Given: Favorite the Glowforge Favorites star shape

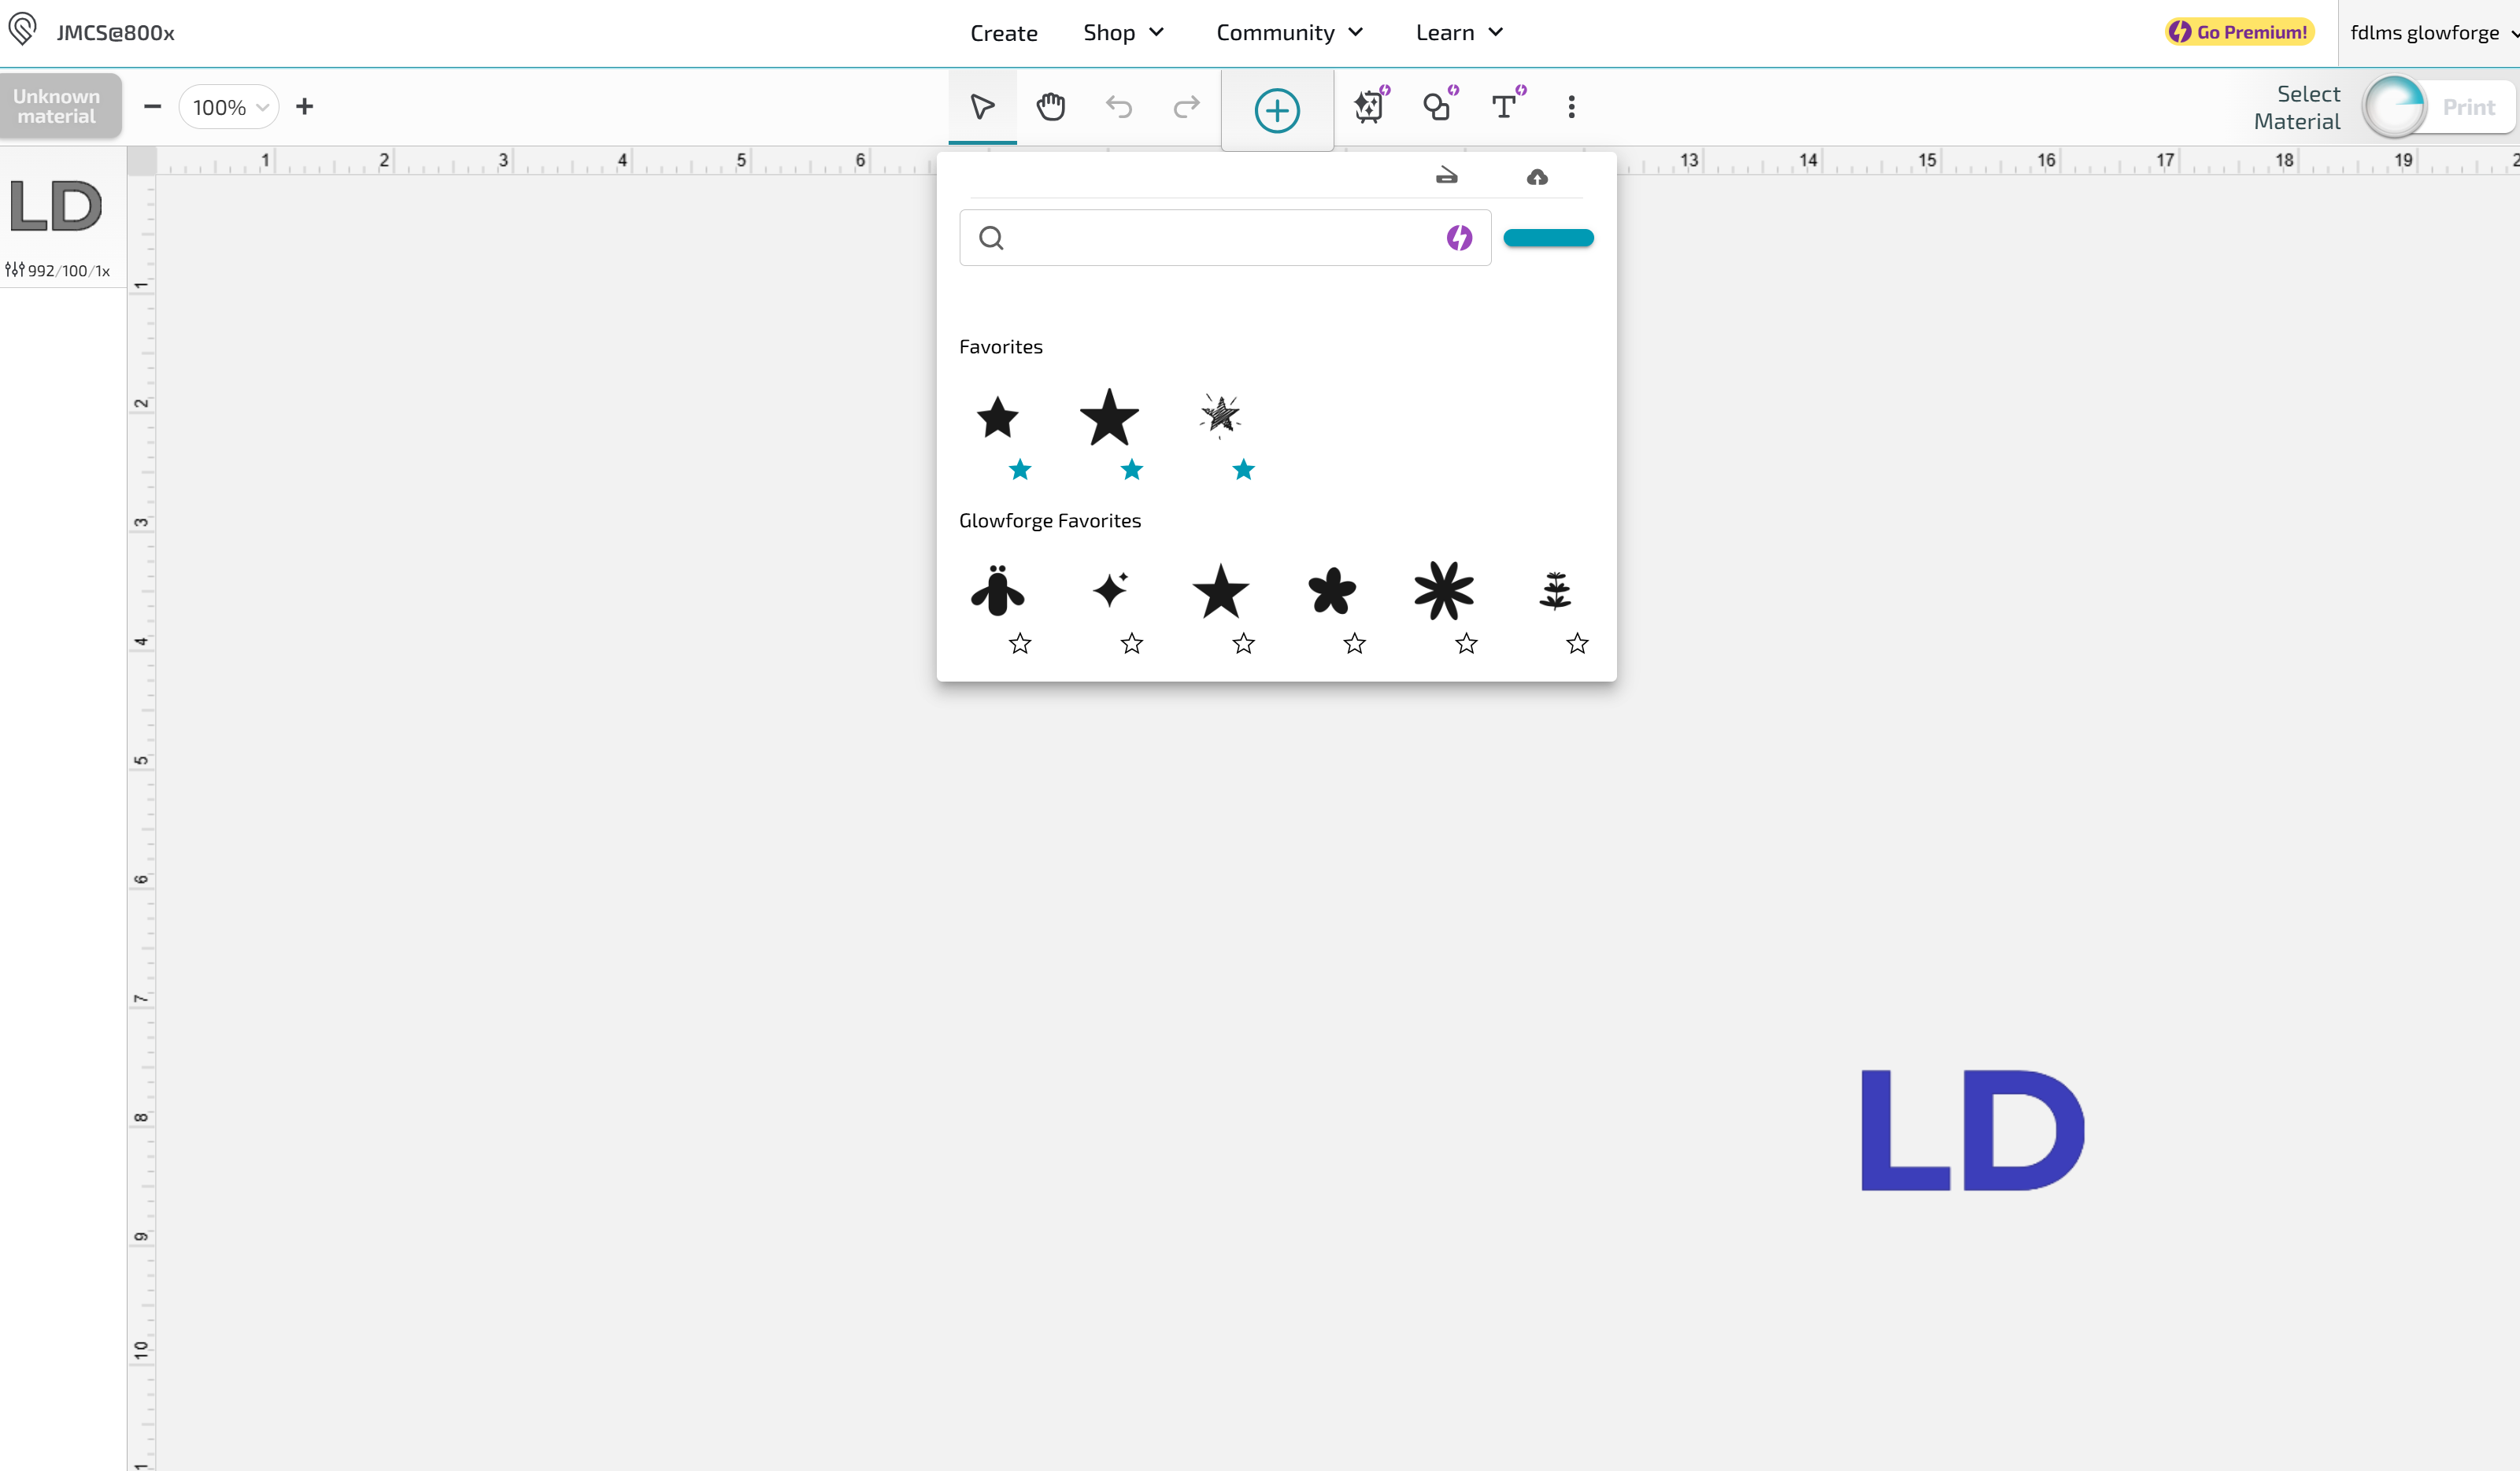Looking at the screenshot, I should point(1243,643).
